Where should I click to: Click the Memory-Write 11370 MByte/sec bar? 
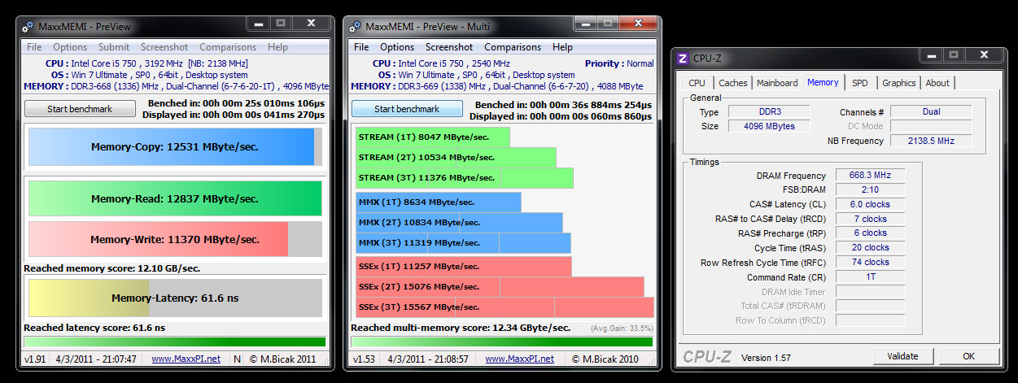pos(175,239)
